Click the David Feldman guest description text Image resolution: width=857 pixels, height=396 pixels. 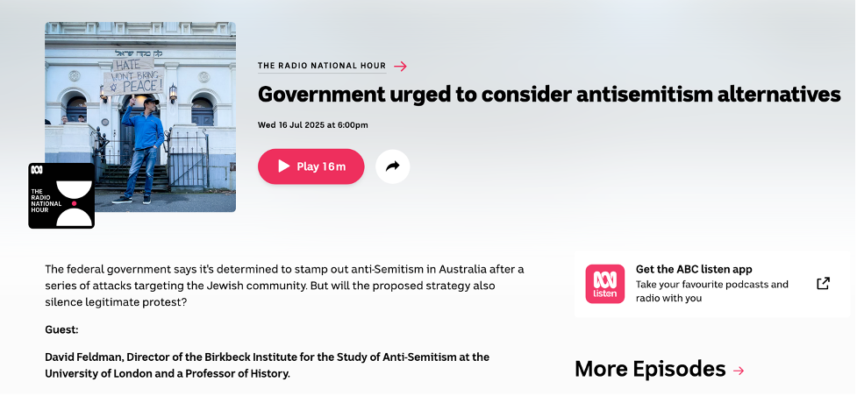point(268,365)
